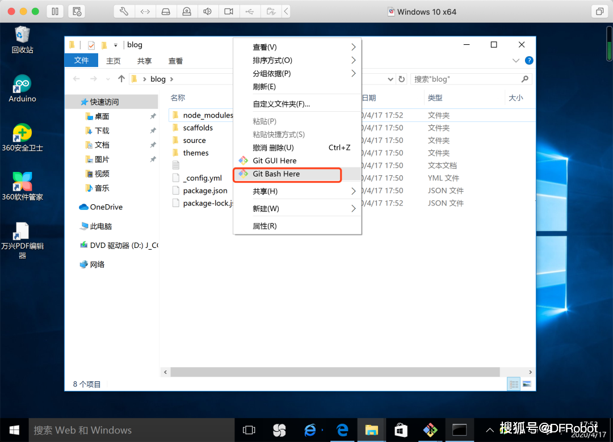Open the Windows Start button

(x=14, y=430)
